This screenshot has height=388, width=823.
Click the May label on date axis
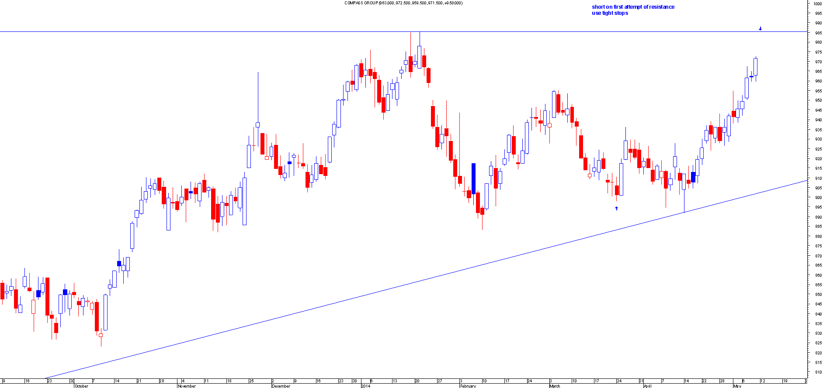point(737,386)
